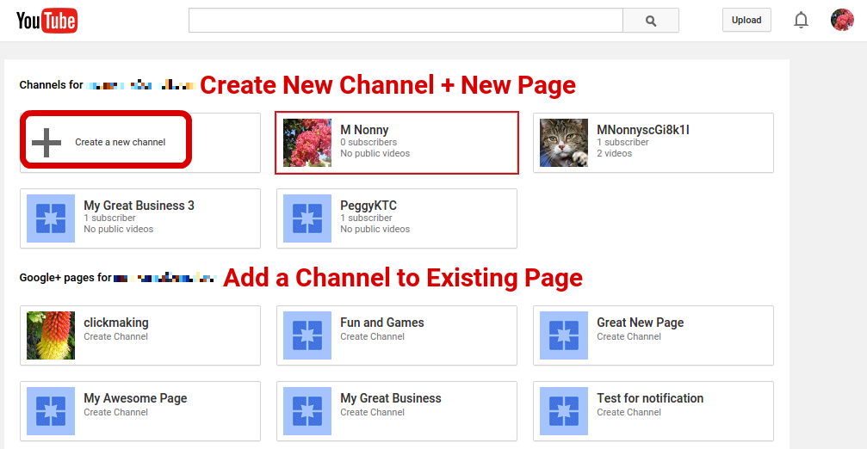Open the account avatar menu

[x=842, y=20]
